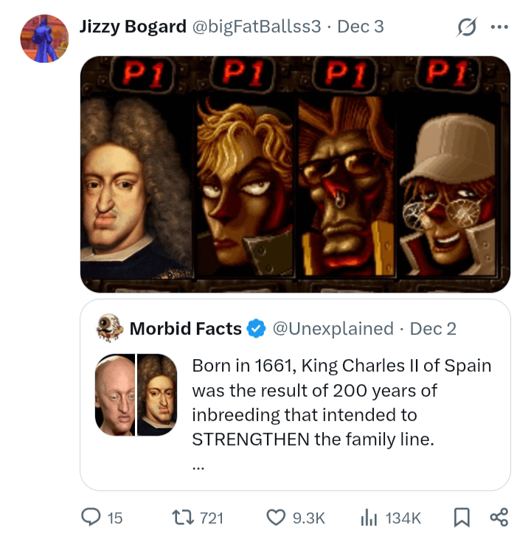Image resolution: width=531 pixels, height=536 pixels.
Task: Click the Dec 3 timestamp
Action: click(361, 27)
